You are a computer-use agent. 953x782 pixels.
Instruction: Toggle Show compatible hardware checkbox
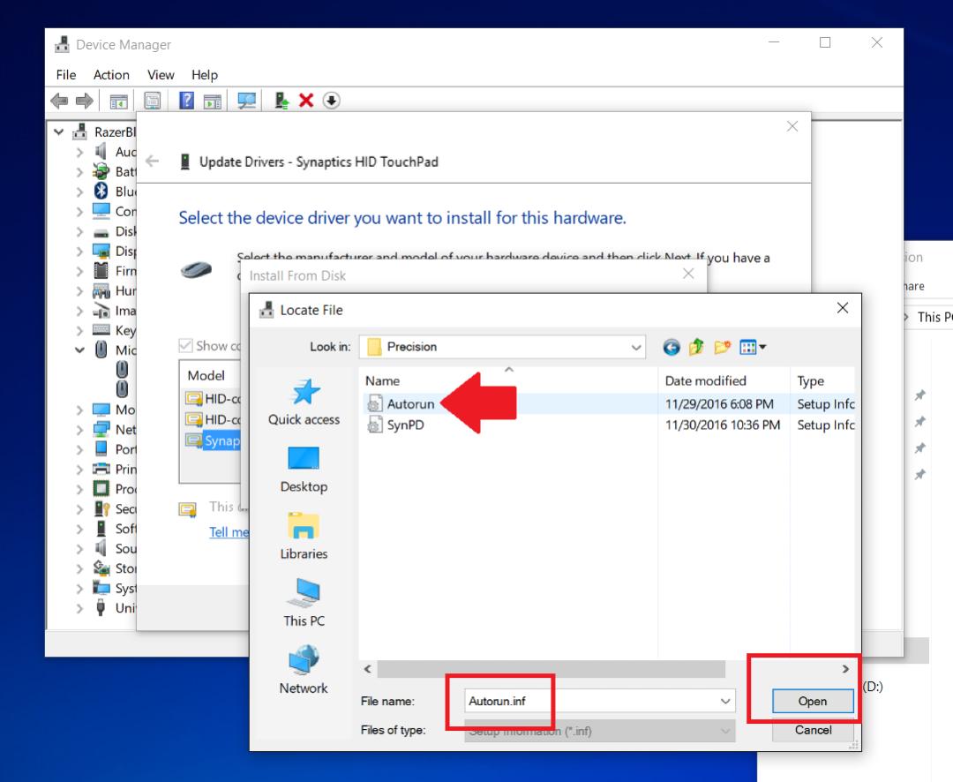tap(186, 346)
